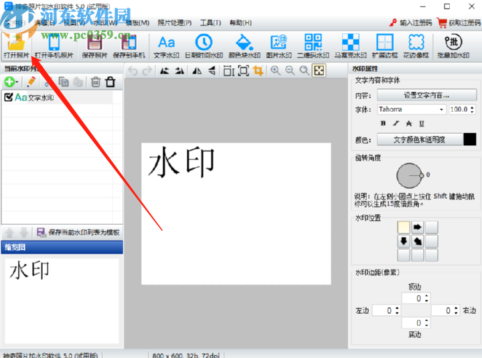Flip image vertically icon
This screenshot has width=482, height=358.
tap(212, 71)
